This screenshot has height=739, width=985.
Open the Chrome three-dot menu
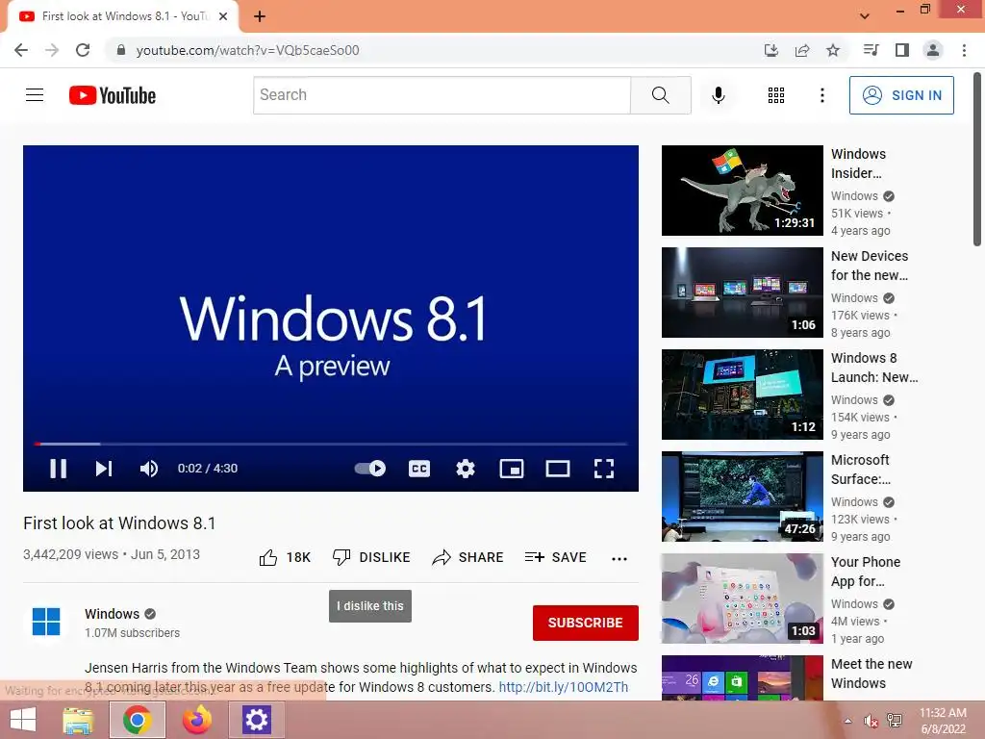964,50
